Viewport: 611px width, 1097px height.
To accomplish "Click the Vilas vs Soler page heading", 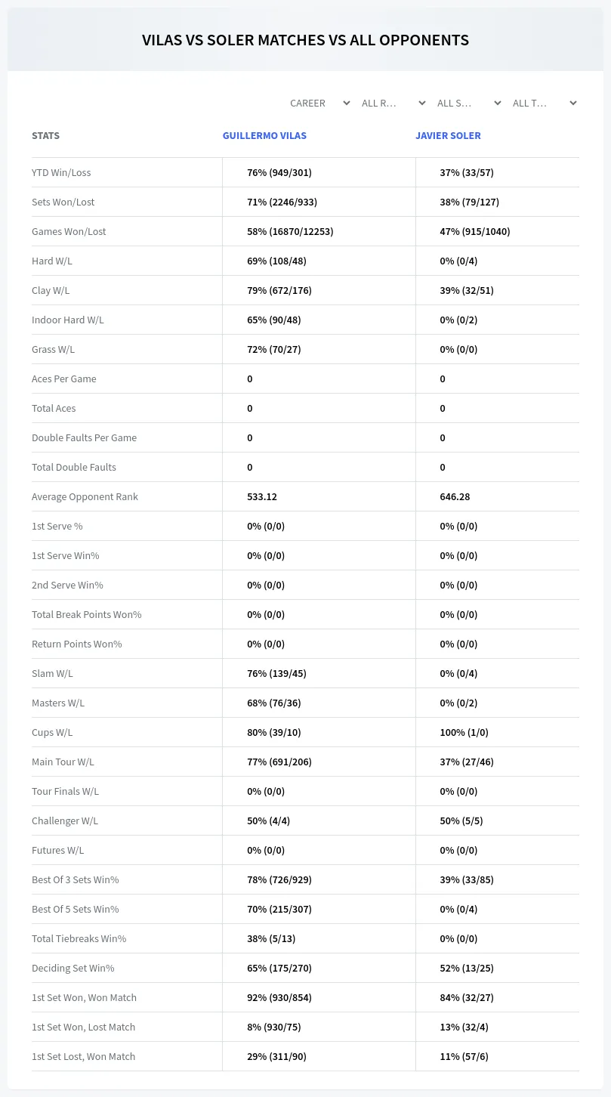I will [305, 40].
